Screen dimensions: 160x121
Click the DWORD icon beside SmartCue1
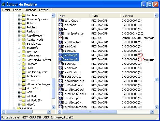pos(60,46)
